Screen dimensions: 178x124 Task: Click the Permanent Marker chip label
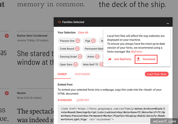tap(94, 49)
